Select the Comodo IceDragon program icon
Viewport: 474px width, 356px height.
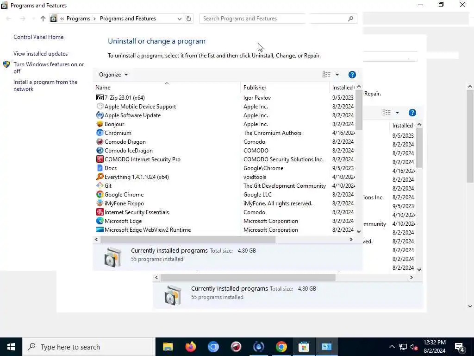(x=100, y=150)
